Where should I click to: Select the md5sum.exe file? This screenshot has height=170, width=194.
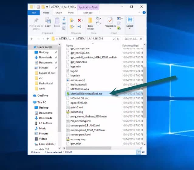(78, 80)
